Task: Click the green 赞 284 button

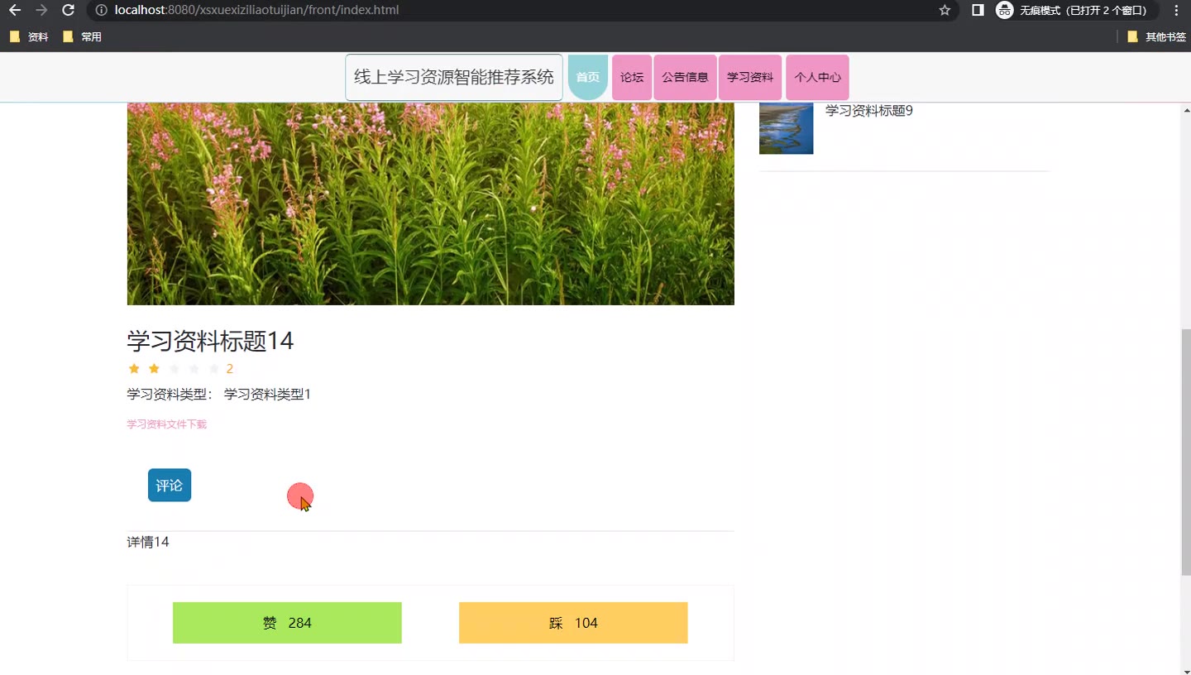Action: (x=287, y=623)
